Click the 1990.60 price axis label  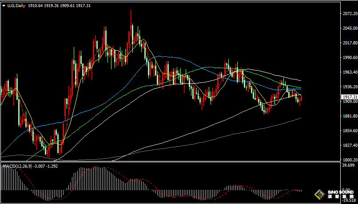[x=350, y=58]
